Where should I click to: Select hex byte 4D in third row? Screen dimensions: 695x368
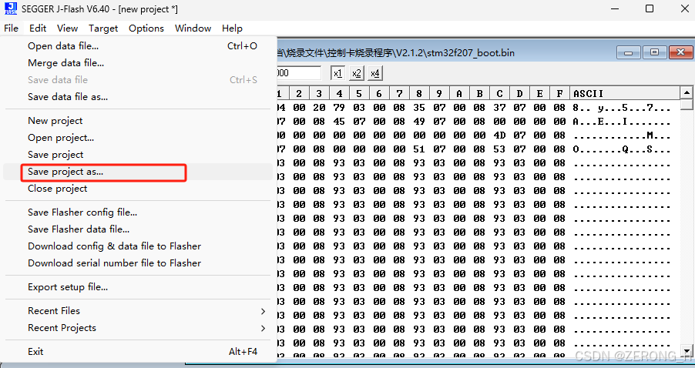(499, 135)
